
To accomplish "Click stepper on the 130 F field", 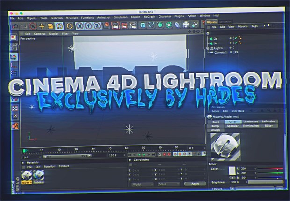I will [x=124, y=155].
